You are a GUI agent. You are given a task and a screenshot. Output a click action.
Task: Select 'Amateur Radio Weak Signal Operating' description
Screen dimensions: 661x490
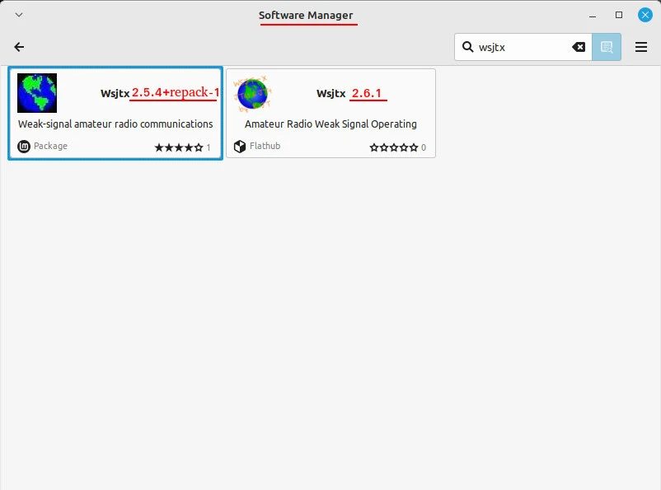[330, 124]
